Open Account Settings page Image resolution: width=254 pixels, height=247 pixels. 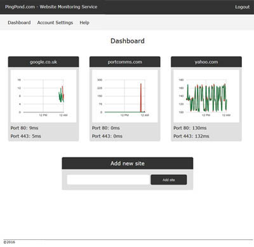click(x=55, y=22)
